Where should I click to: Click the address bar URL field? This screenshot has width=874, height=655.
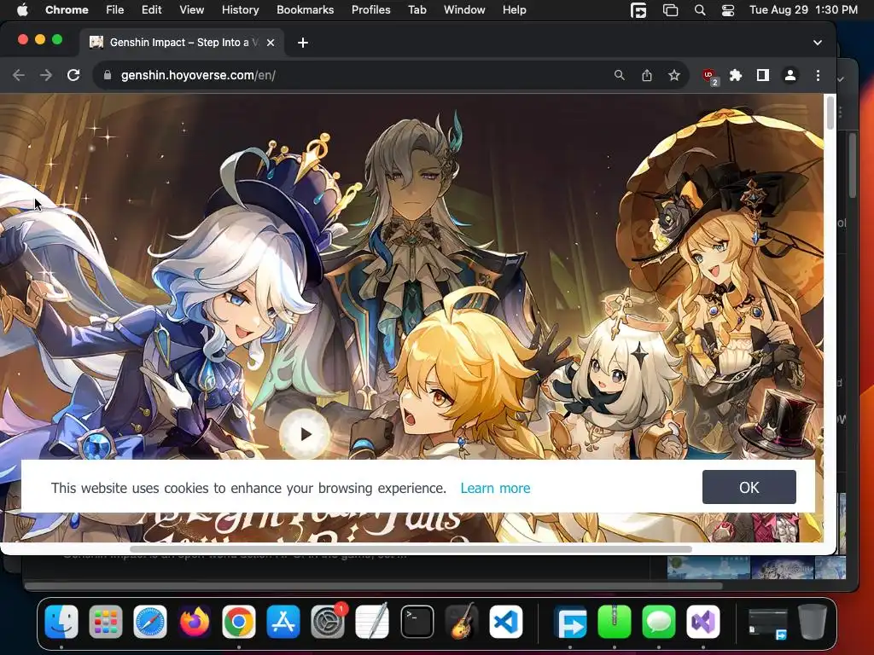click(357, 75)
